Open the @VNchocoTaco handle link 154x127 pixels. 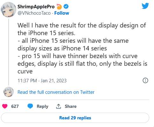pos(34,13)
